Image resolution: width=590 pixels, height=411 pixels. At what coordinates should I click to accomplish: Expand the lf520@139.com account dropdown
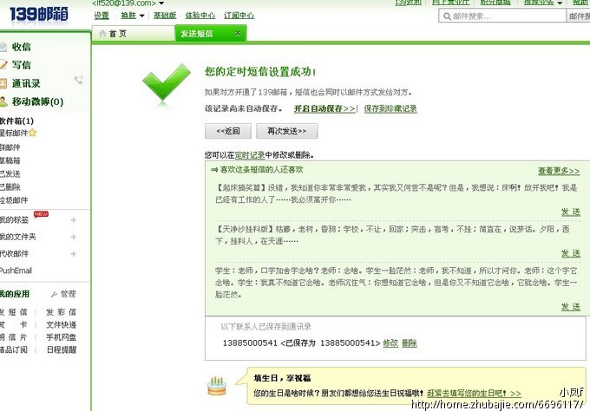pos(161,3)
